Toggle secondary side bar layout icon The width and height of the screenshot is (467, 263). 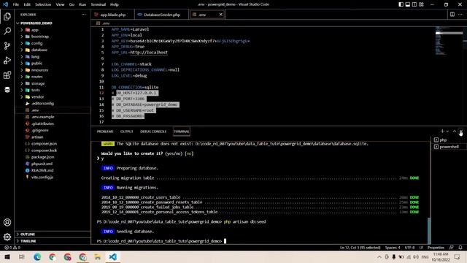pos(414,4)
